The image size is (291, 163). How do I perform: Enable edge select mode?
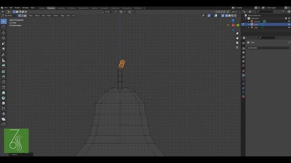click(22, 16)
